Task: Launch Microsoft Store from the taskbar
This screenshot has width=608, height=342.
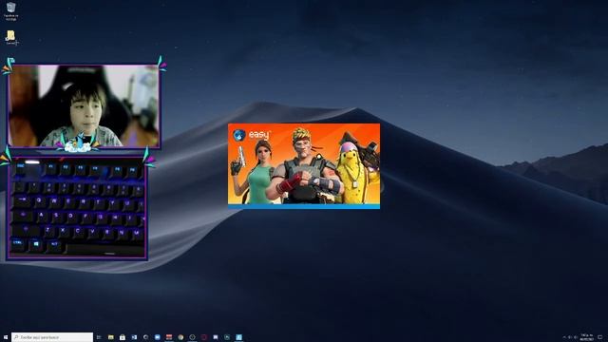Action: [123, 337]
